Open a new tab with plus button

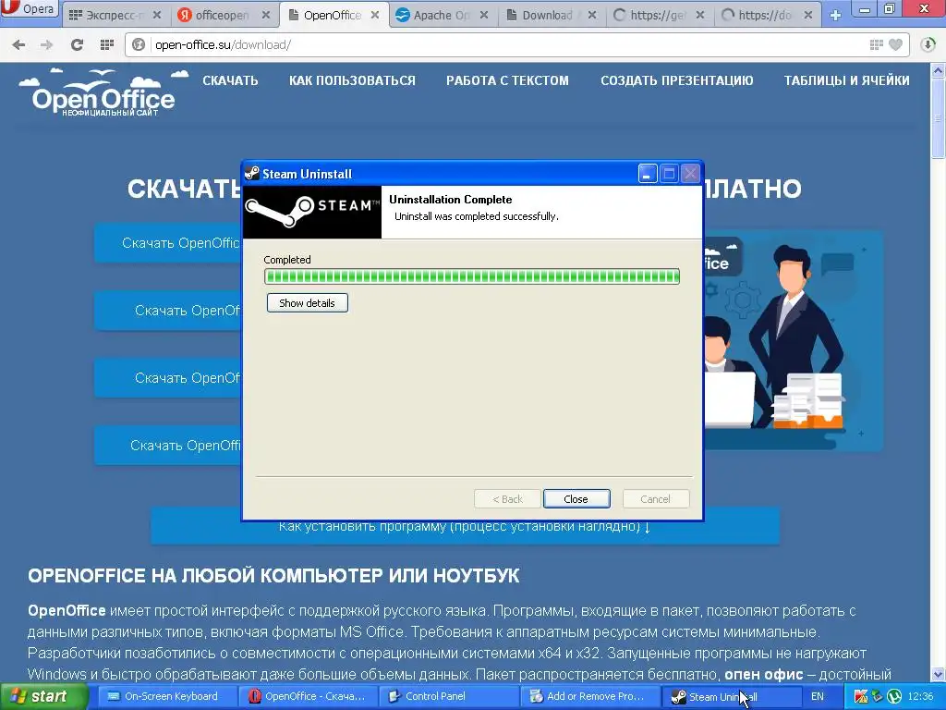pos(835,15)
